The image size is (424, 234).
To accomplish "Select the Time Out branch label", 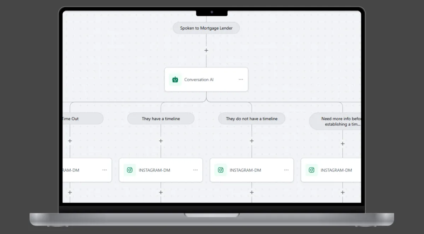I will point(83,119).
